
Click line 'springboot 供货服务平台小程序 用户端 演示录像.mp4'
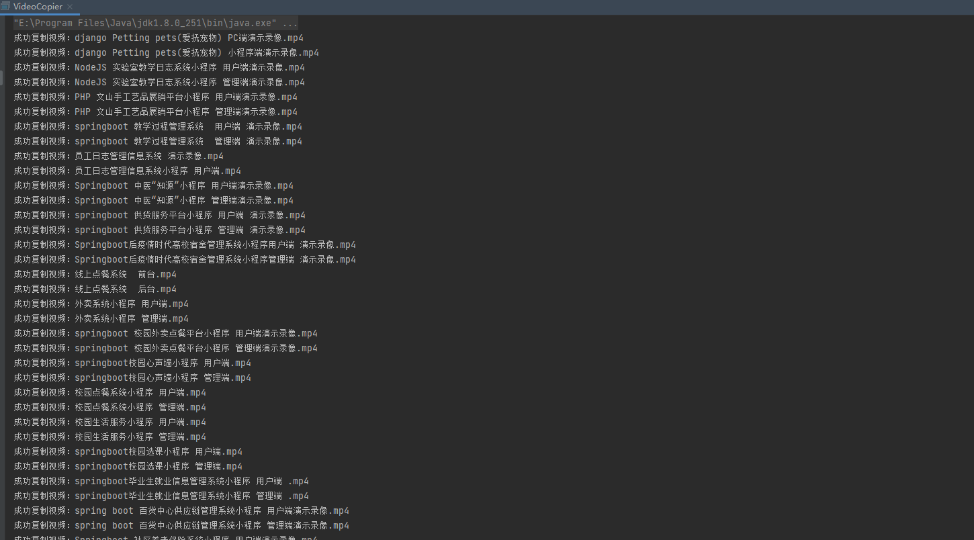pyautogui.click(x=159, y=215)
